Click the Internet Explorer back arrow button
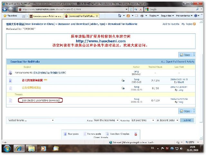This screenshot has width=206, height=155. click(5, 10)
